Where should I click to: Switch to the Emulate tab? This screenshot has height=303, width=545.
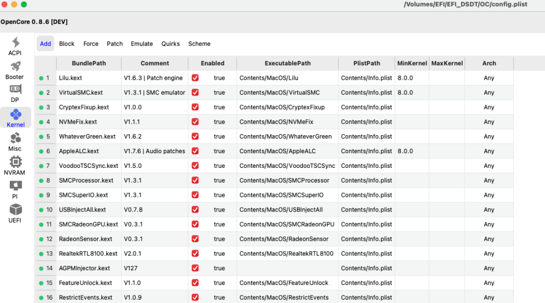(142, 44)
